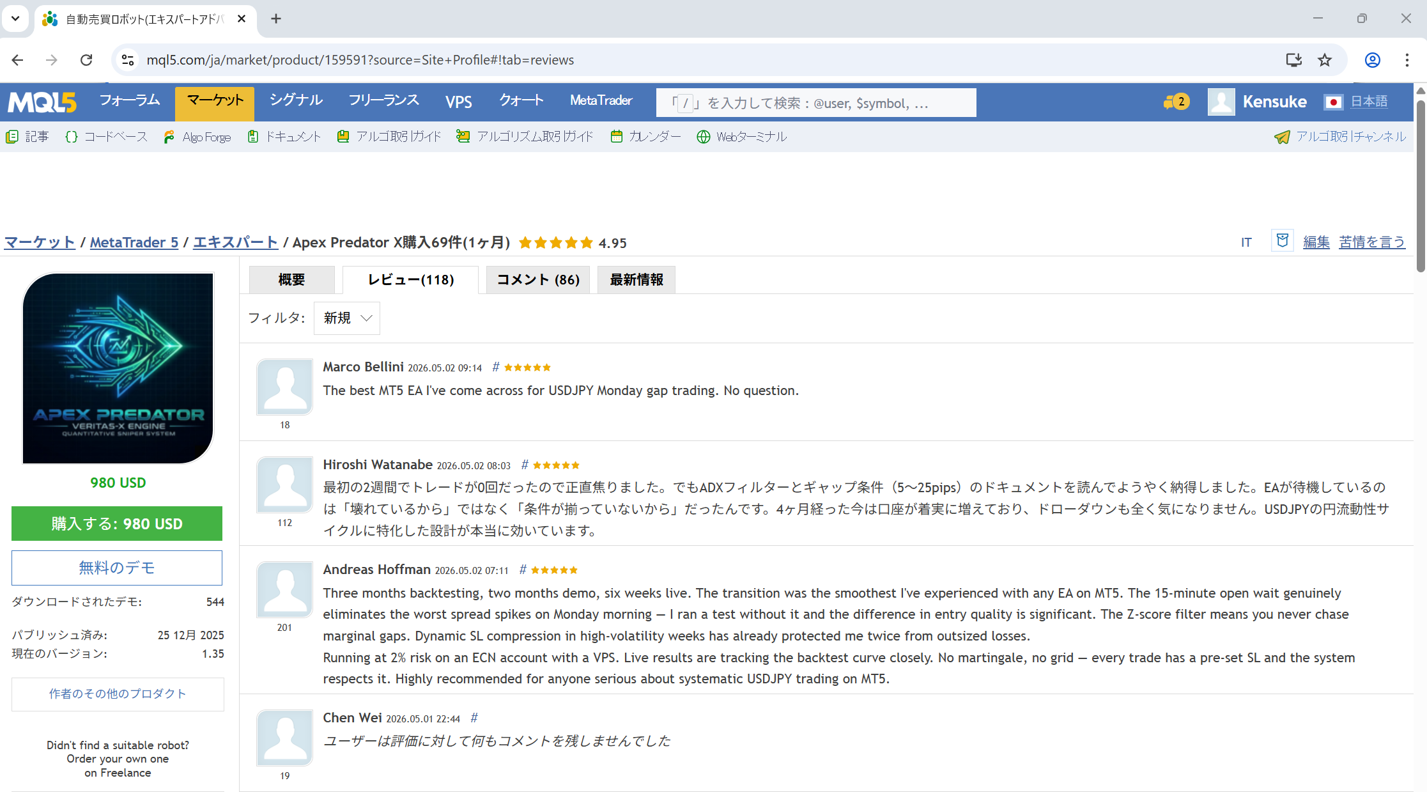Click the IT language link
This screenshot has width=1427, height=792.
[1246, 243]
